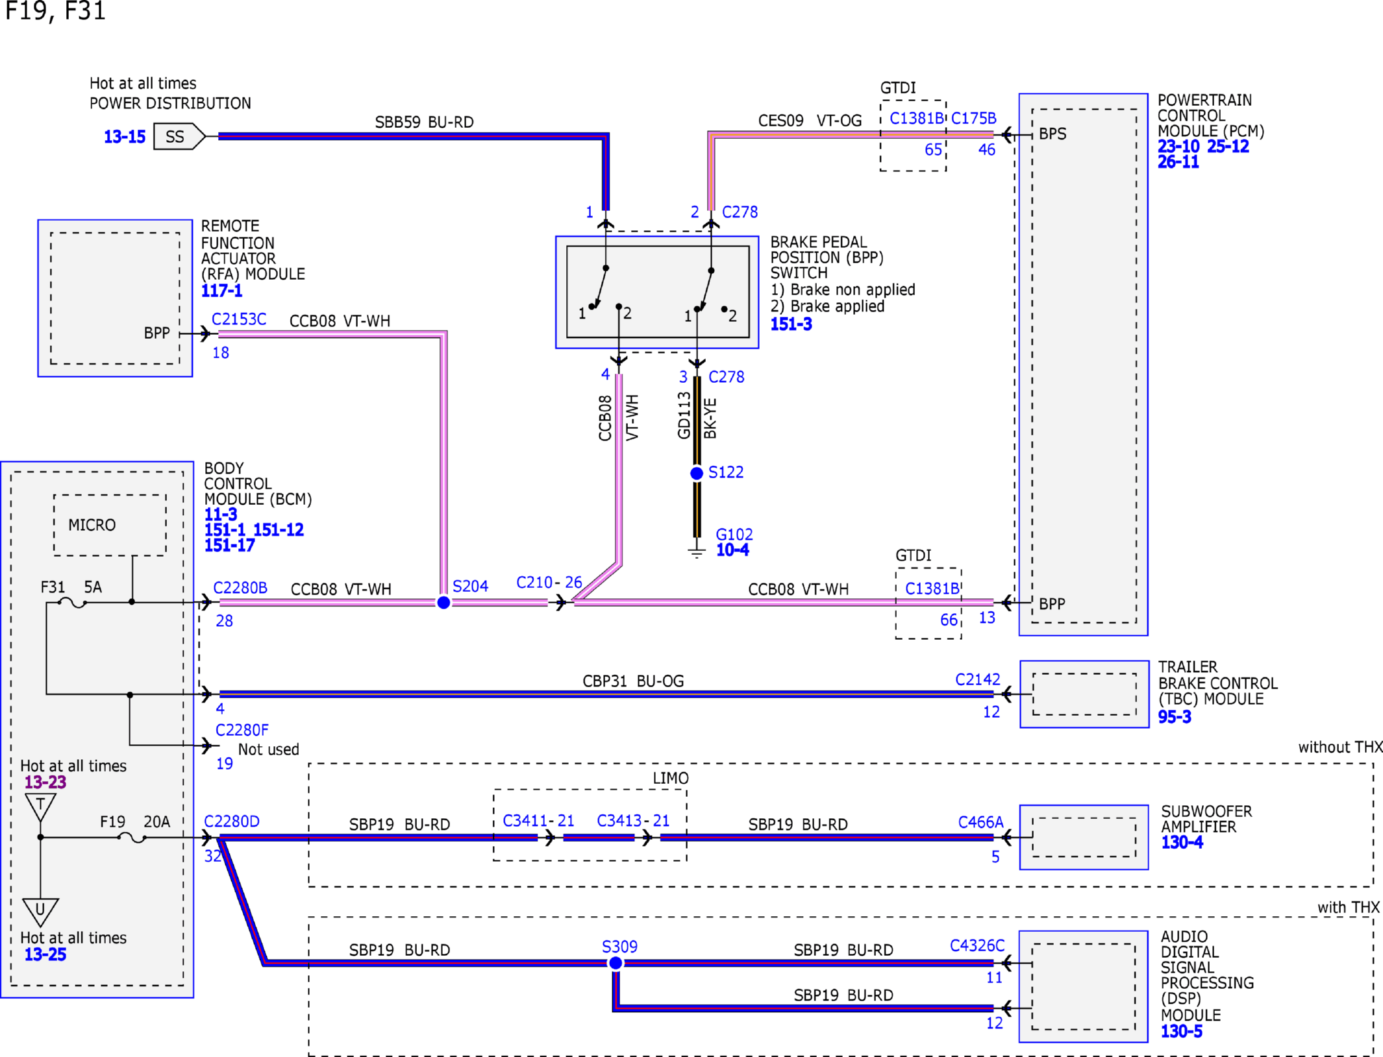The width and height of the screenshot is (1383, 1057).
Task: Click the MICRO box inside BCM
Action: tap(110, 525)
